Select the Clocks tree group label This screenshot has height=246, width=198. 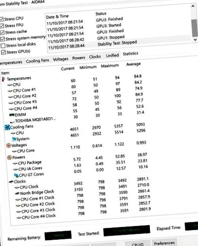tap(20, 181)
